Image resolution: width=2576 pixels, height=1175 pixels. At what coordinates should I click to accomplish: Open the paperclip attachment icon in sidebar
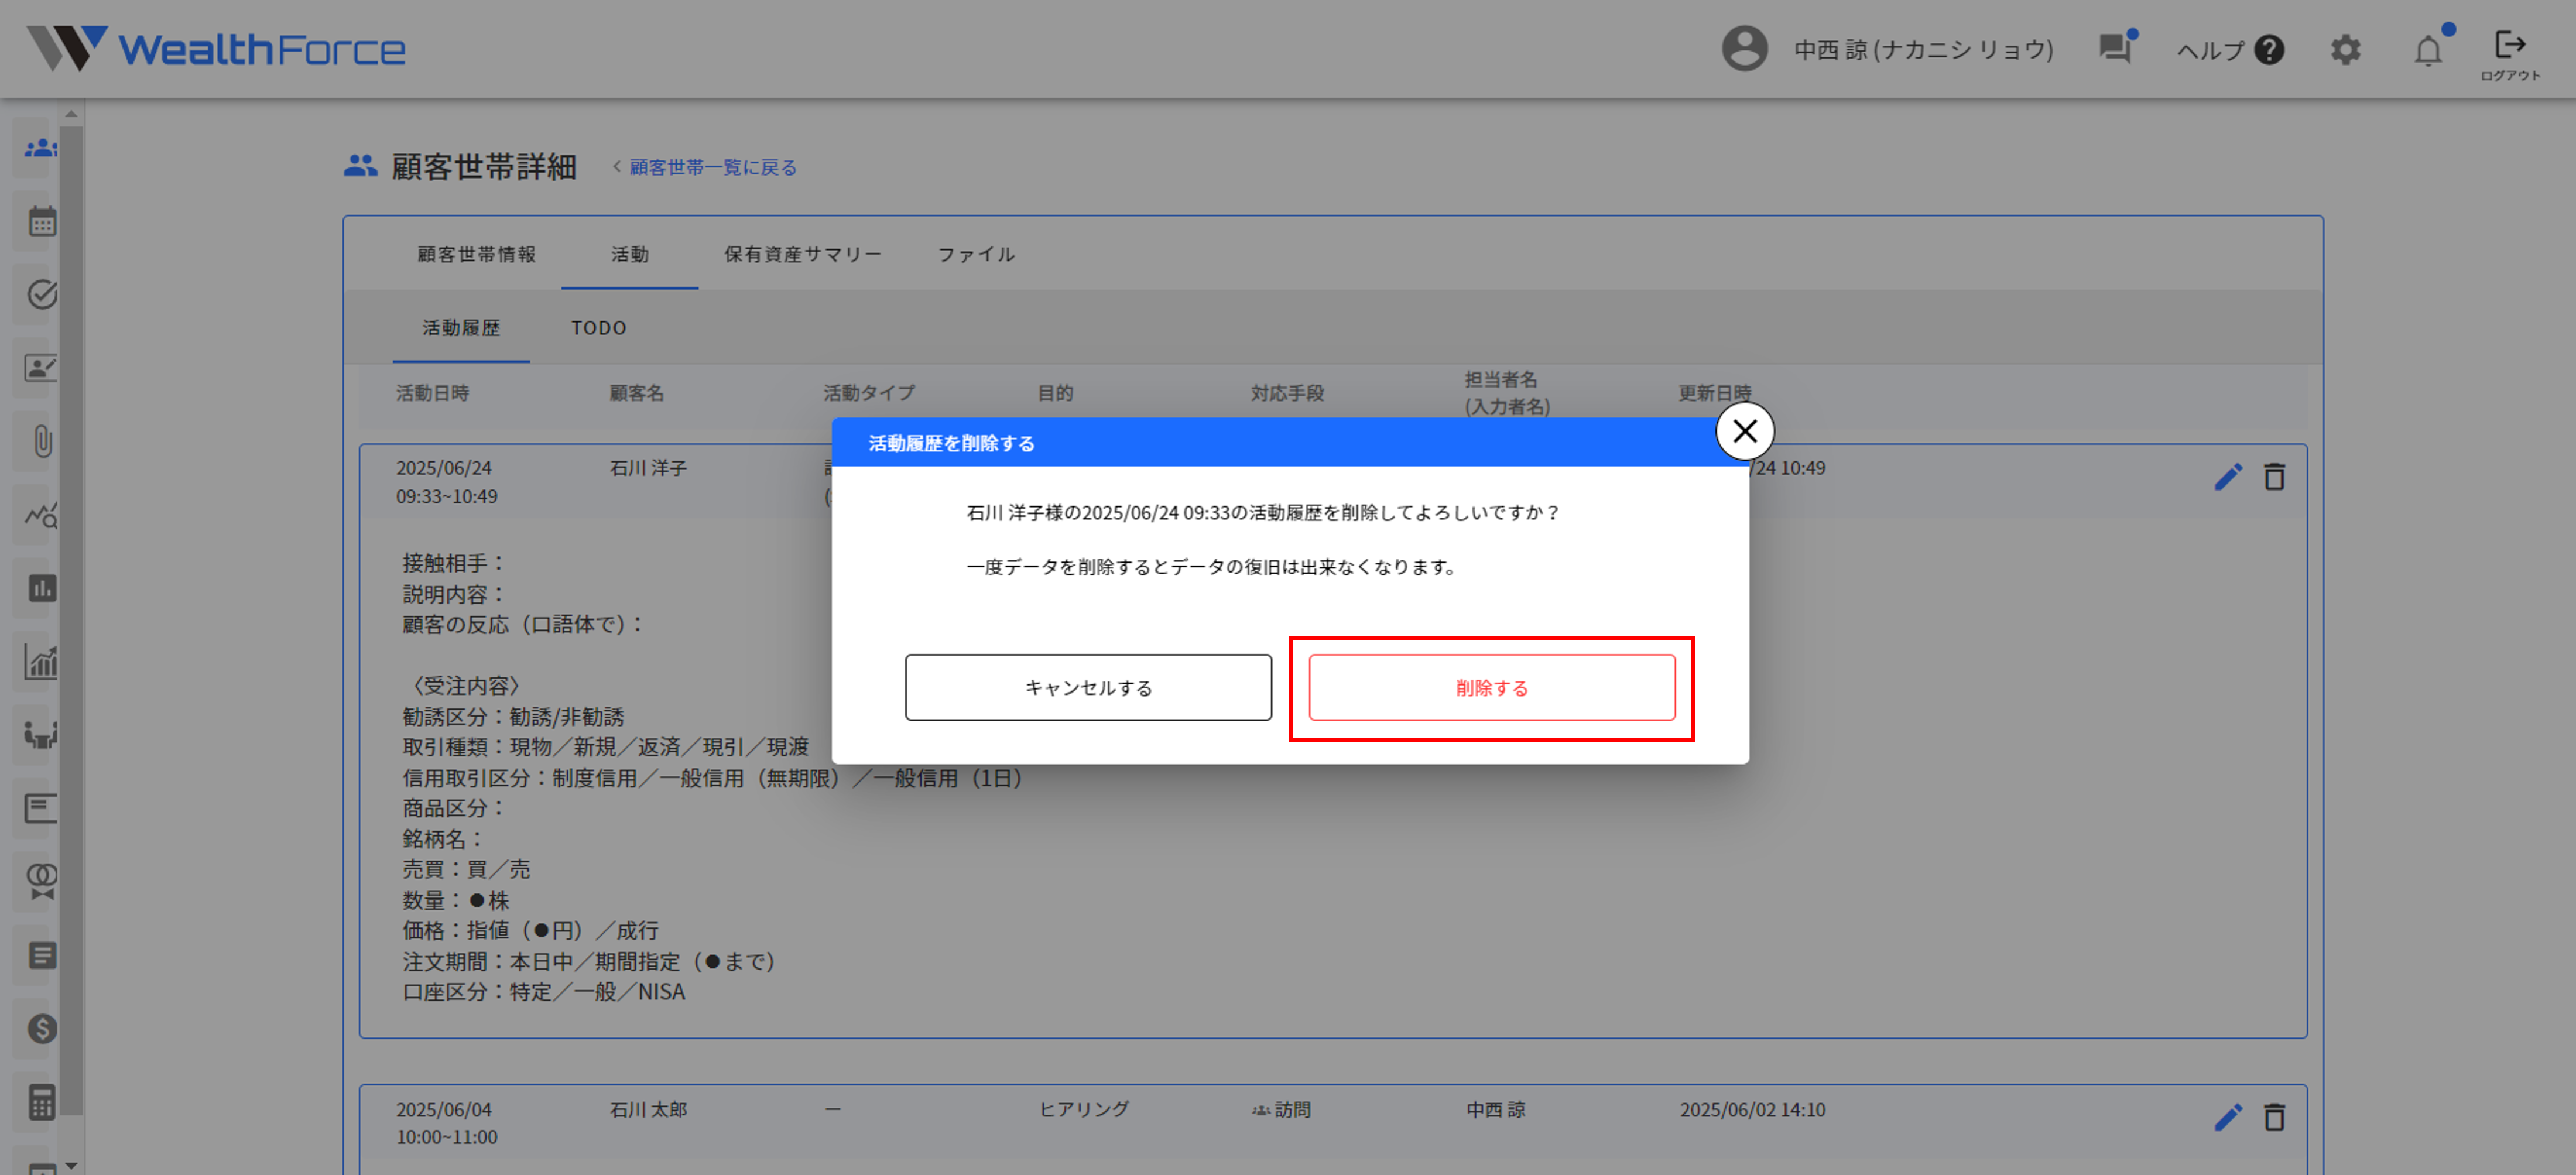pyautogui.click(x=42, y=441)
